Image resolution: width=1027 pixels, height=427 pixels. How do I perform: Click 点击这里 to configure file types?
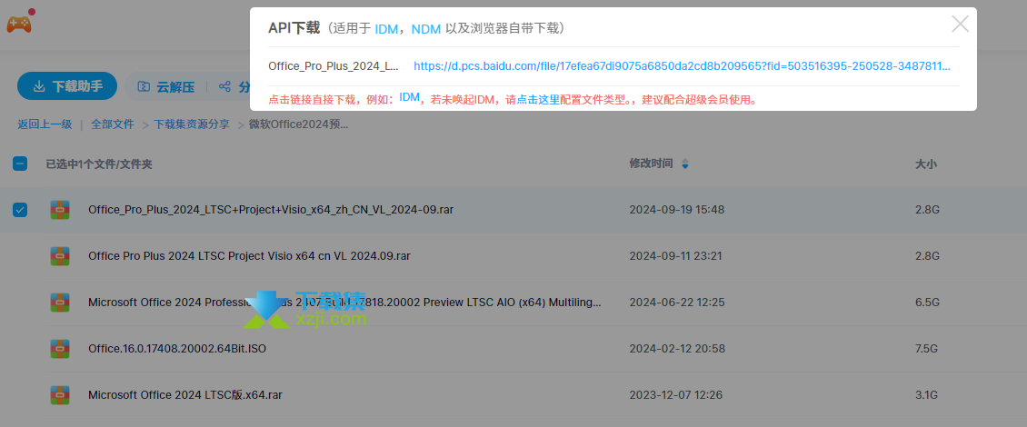click(538, 100)
